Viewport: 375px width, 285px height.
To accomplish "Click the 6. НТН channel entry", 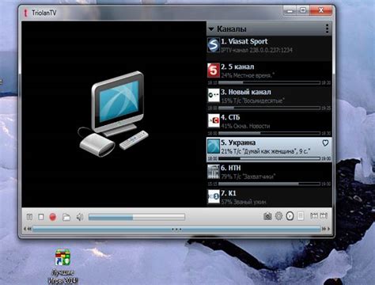I will [x=269, y=175].
